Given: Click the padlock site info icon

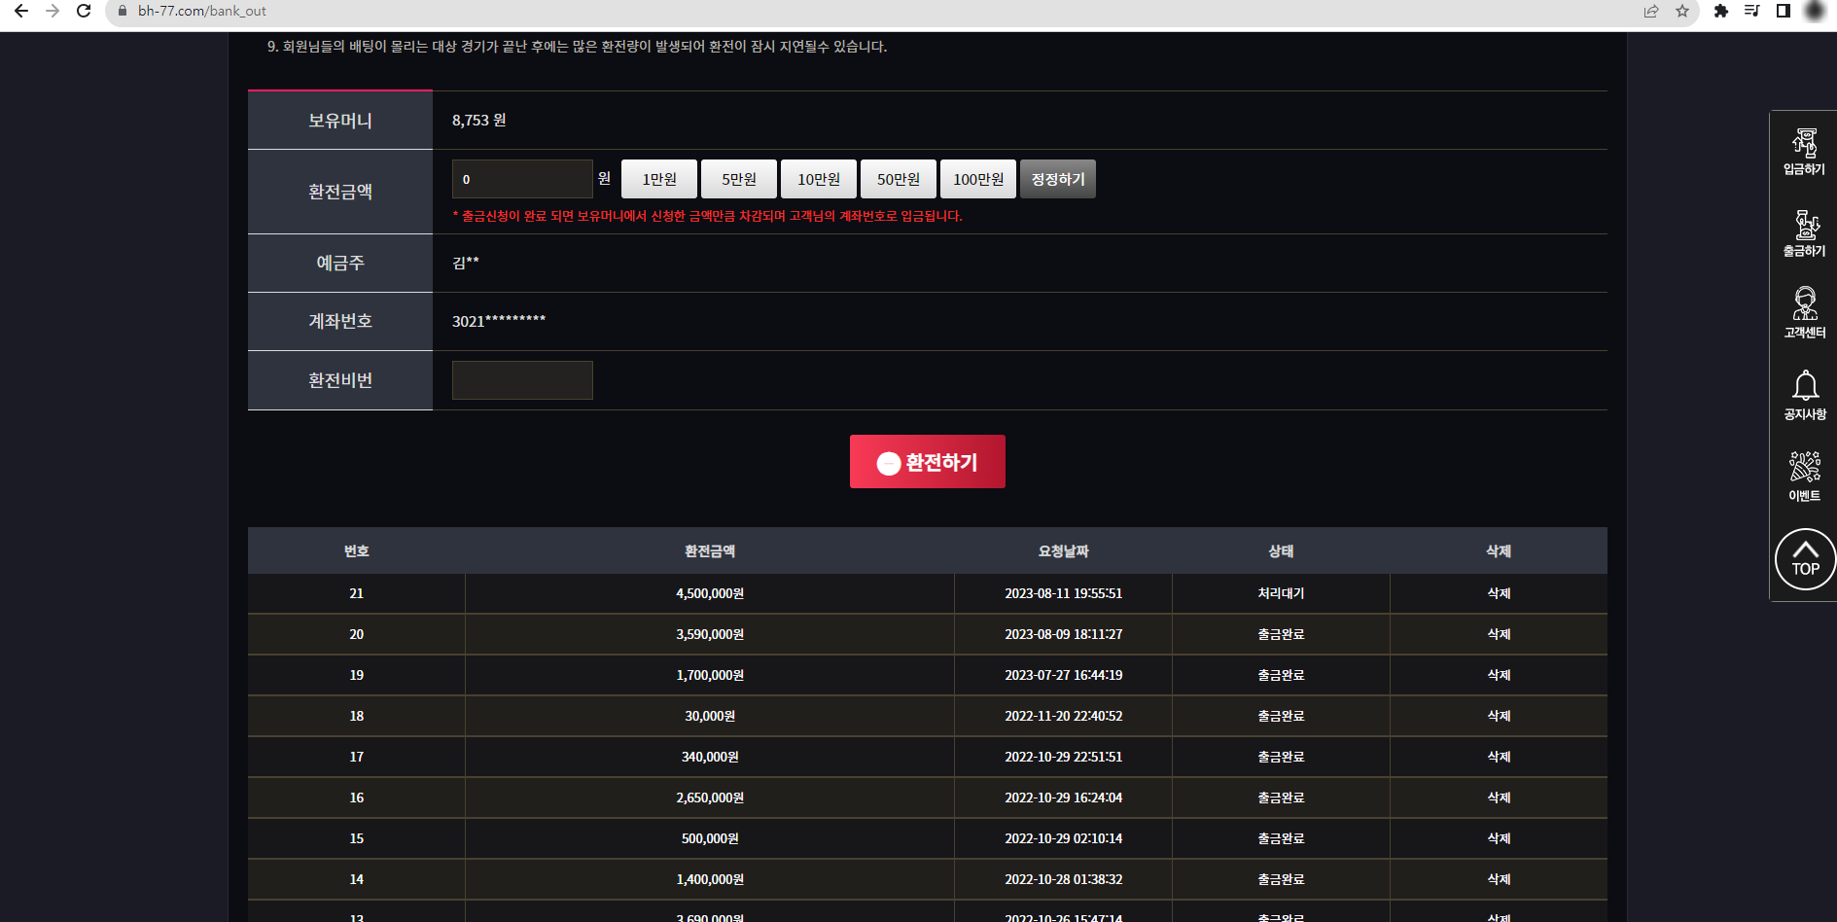Looking at the screenshot, I should coord(123,11).
